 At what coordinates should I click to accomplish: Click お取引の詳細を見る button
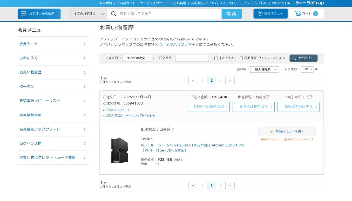209,107
